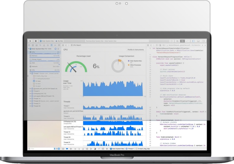The width and height of the screenshot is (234, 164).
Task: Pause or continue program execution
Action: 71,149
